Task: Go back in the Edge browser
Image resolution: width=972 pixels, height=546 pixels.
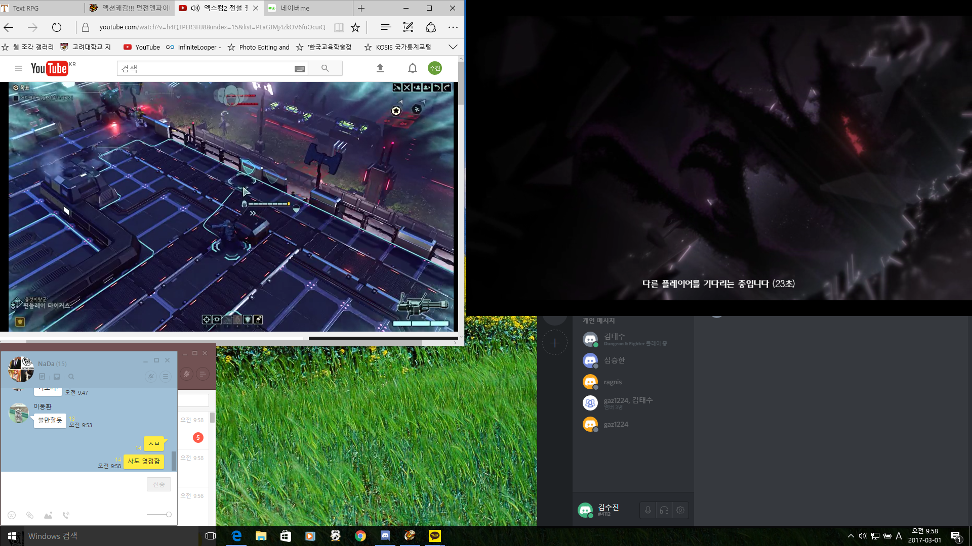Action: [x=9, y=27]
